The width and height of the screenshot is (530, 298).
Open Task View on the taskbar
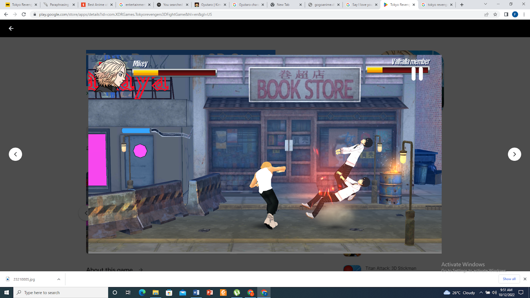click(x=128, y=292)
